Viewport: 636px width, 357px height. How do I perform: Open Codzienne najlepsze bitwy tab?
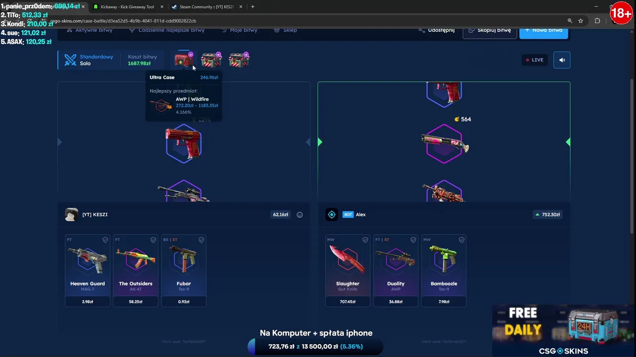166,30
